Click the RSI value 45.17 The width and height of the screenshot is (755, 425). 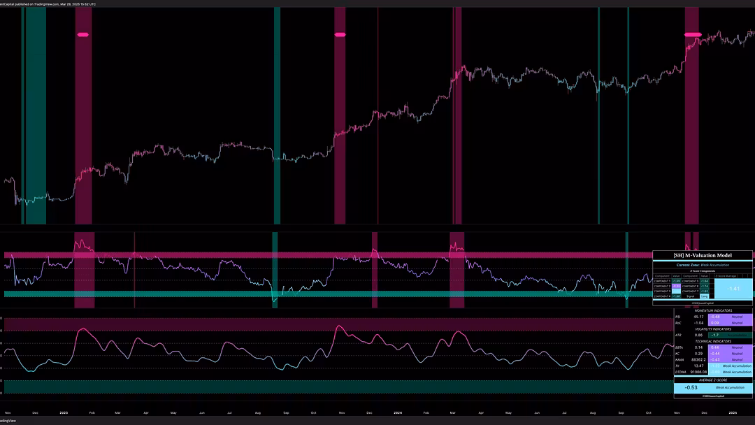pyautogui.click(x=698, y=317)
